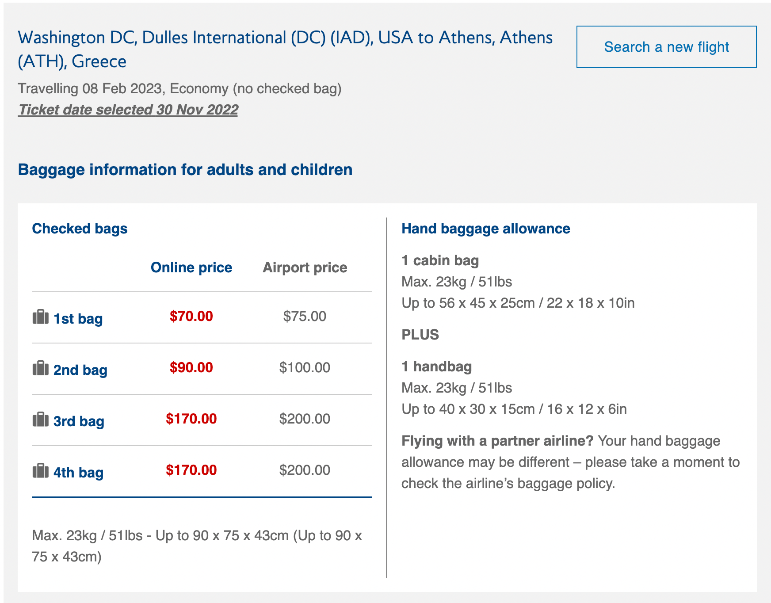Screen dimensions: 771x603
Task: Click the Airport price column header
Action: point(305,268)
